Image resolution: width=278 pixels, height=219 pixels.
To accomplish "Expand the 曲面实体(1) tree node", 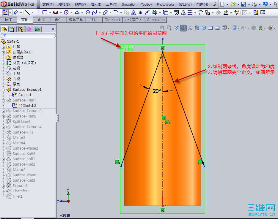I will coord(3,53).
